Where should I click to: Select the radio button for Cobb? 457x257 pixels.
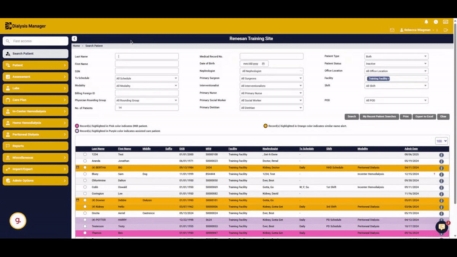click(x=85, y=187)
